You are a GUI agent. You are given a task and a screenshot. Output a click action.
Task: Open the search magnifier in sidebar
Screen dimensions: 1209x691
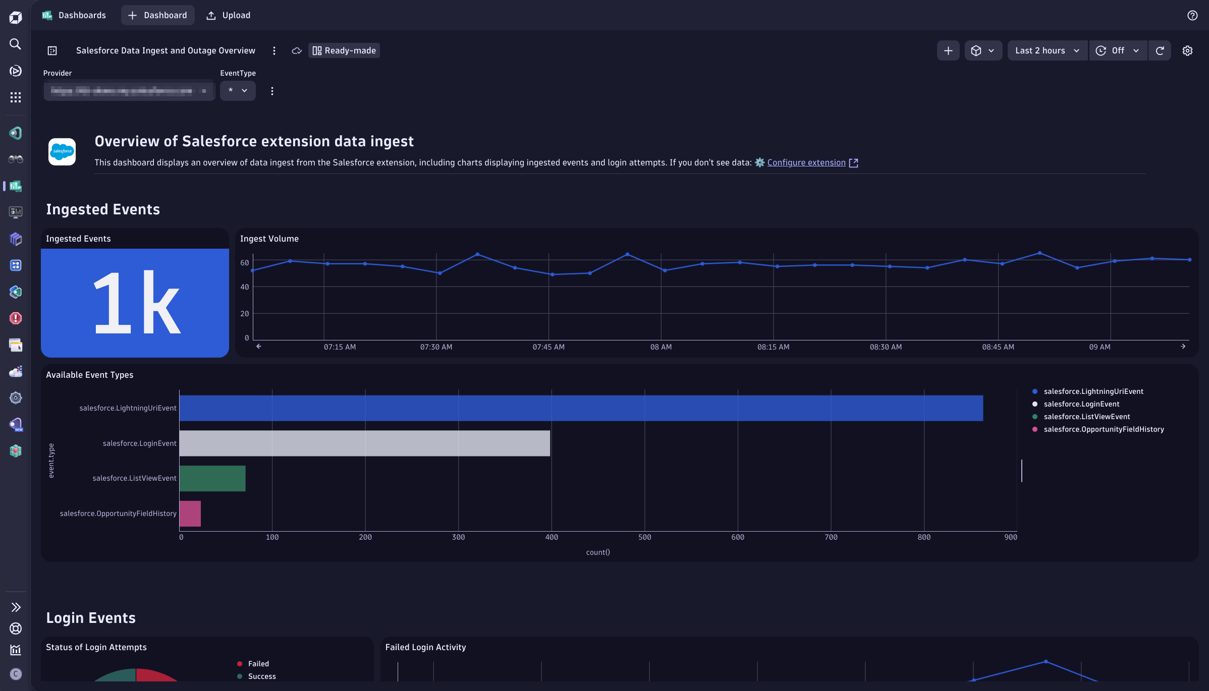tap(16, 44)
